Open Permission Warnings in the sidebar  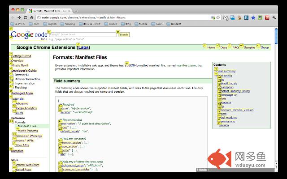point(28,136)
